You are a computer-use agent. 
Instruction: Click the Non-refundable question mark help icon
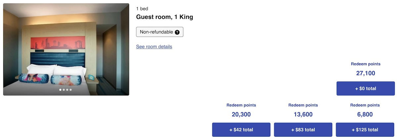pyautogui.click(x=177, y=32)
